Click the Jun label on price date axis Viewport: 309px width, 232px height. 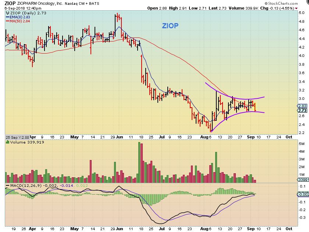120,137
